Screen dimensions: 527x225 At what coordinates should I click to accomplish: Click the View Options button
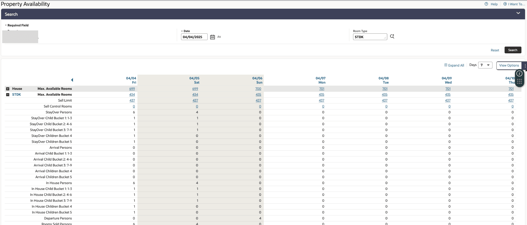coord(509,66)
